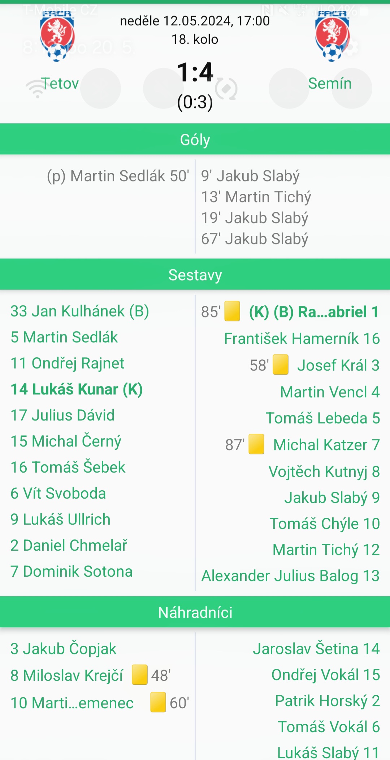Tap the yellow card icon beside Michal Katzer
390x760 pixels.
tap(256, 444)
